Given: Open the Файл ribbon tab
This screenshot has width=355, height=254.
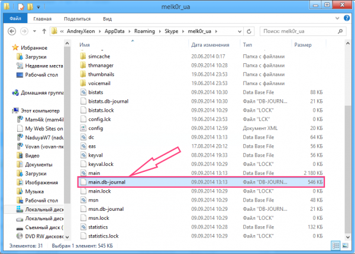Looking at the screenshot, I should (x=15, y=18).
